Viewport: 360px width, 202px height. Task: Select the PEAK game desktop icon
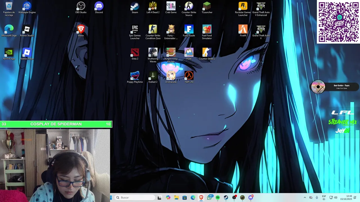(189, 54)
